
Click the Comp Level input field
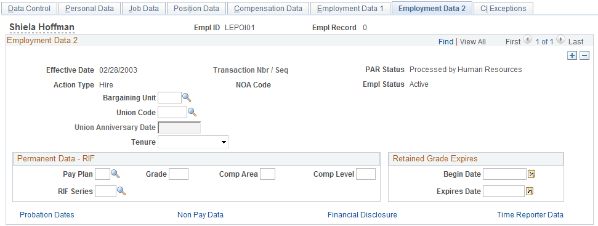[x=366, y=174]
